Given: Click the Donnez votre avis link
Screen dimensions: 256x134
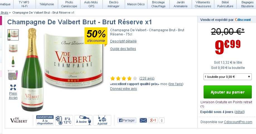Looking at the screenshot, I should coord(124,89).
